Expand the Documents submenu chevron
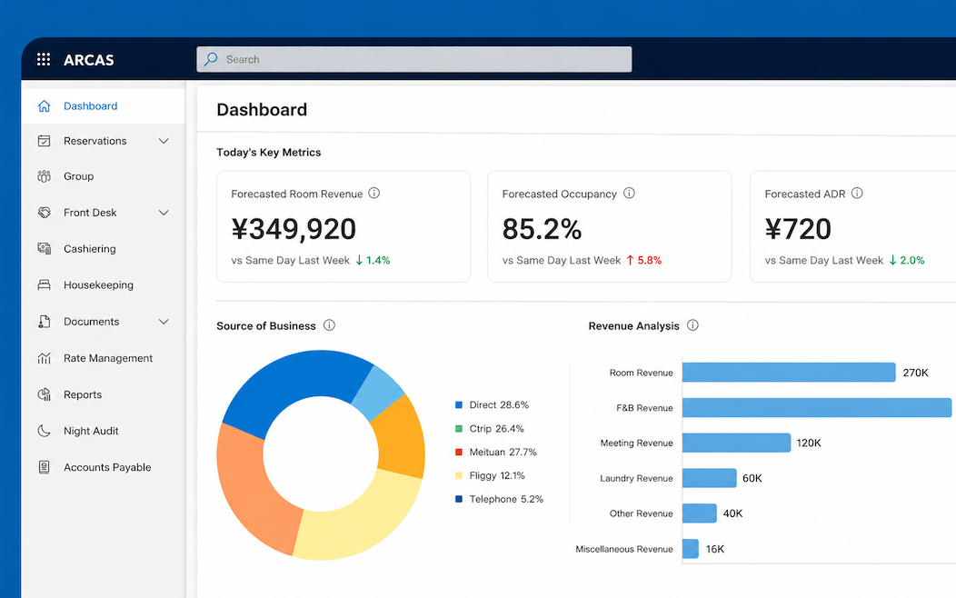The image size is (956, 598). pyautogui.click(x=164, y=321)
